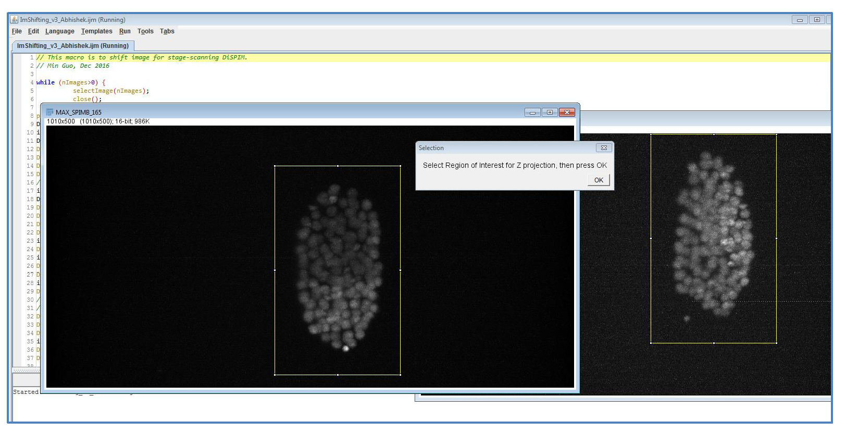The width and height of the screenshot is (846, 433).
Task: Click the bottom-middle handle of background image selection
Action: coord(714,342)
